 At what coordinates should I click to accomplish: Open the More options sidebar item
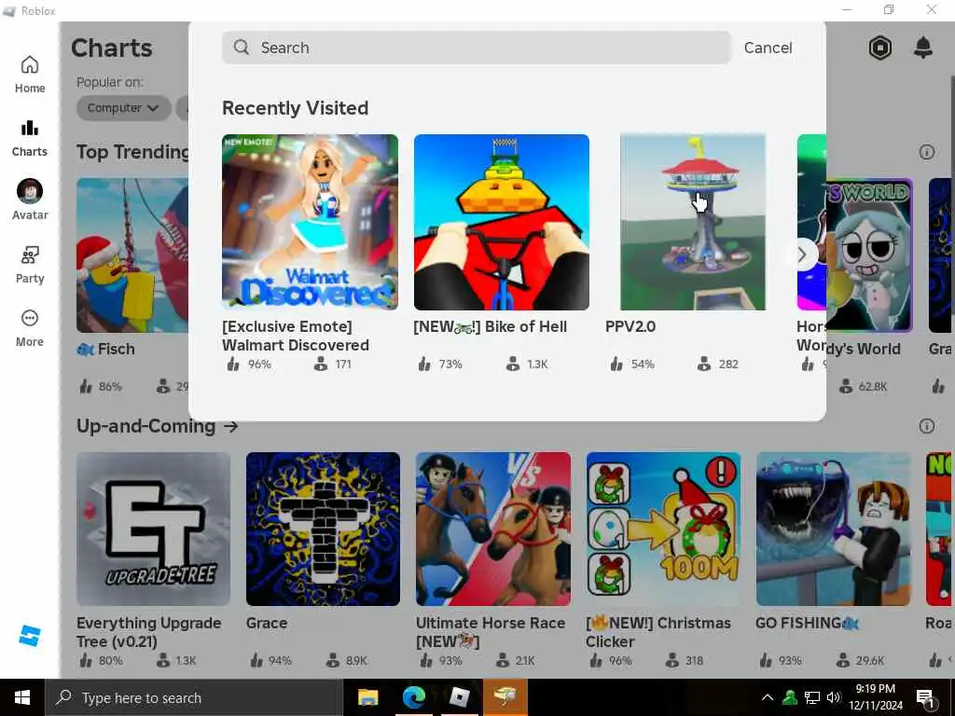pyautogui.click(x=30, y=328)
